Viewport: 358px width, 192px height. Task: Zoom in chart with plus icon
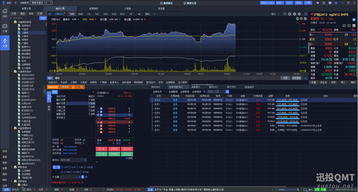point(290,14)
